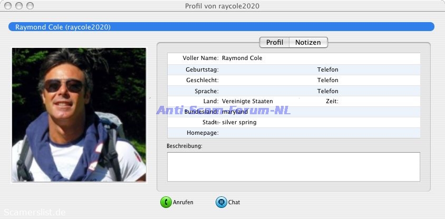Select the Profil tab
This screenshot has width=445, height=219.
[x=275, y=42]
